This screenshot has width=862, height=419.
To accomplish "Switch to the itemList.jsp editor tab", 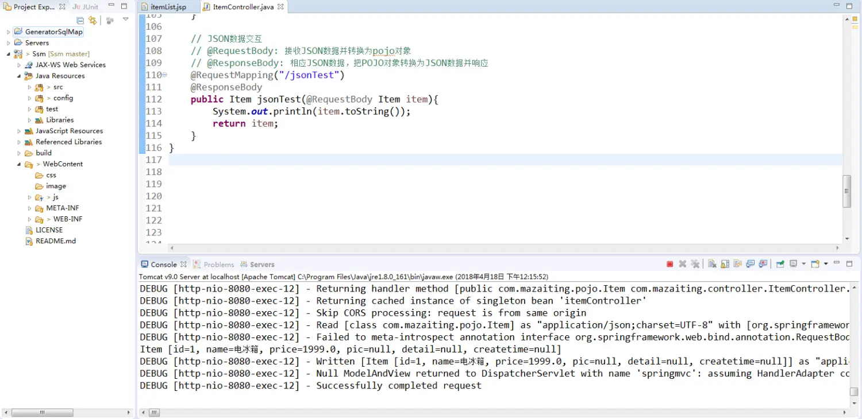I will 164,7.
